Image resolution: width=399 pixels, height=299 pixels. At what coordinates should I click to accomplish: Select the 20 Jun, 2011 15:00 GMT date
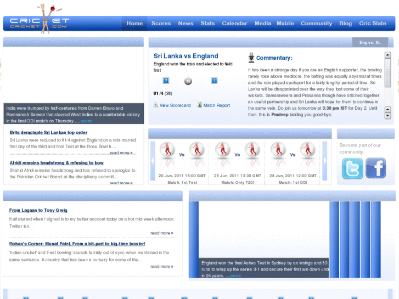pos(182,176)
